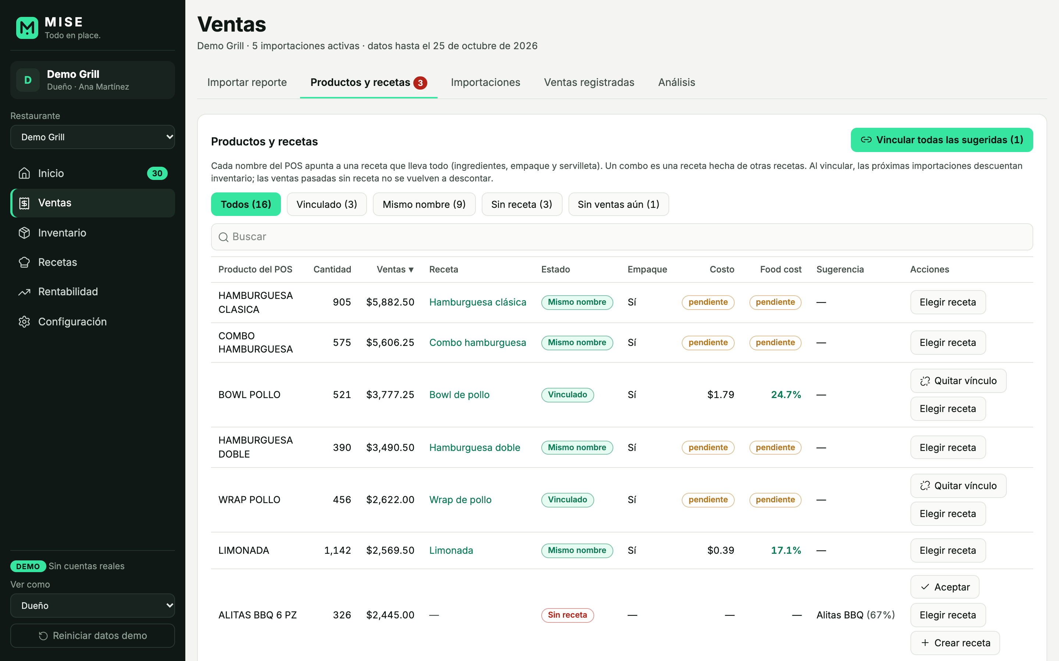1059x661 pixels.
Task: Click the unlink icon in WRAP POLLO row
Action: (x=925, y=486)
